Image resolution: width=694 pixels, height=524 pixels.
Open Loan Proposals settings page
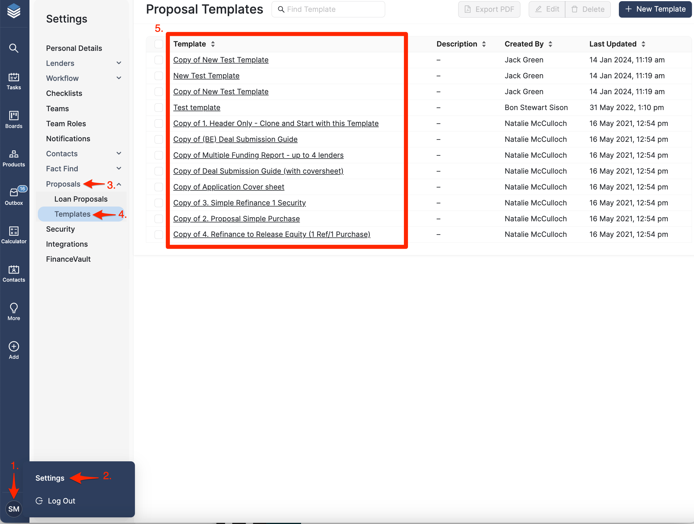click(81, 199)
